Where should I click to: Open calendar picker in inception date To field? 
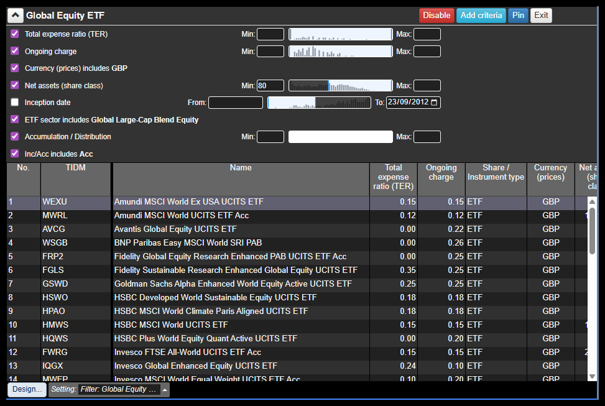434,103
